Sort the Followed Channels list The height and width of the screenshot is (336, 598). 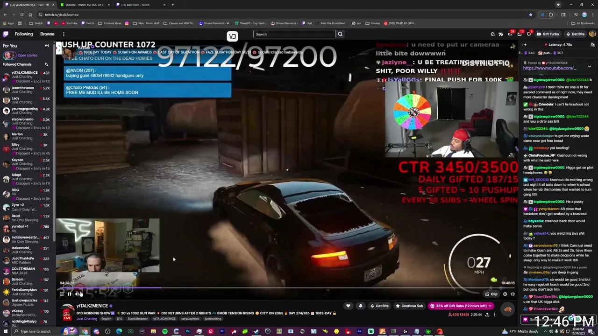[46, 64]
